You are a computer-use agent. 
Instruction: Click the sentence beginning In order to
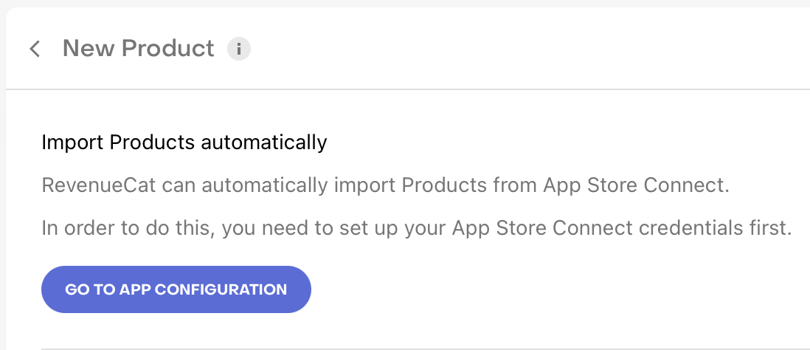pyautogui.click(x=416, y=229)
